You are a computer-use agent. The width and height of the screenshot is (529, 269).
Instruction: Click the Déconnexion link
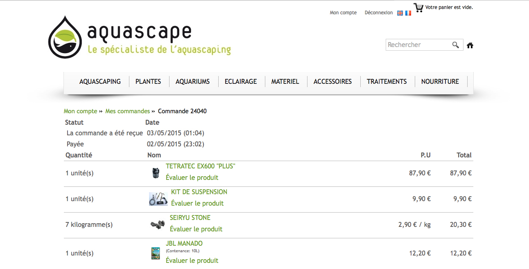[379, 13]
